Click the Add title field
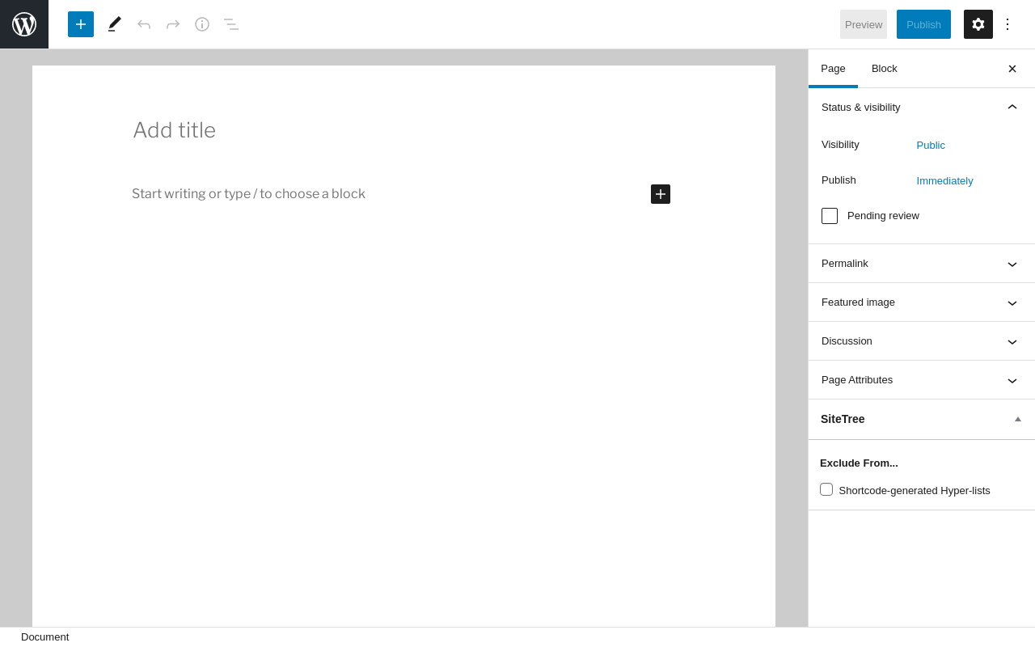The image size is (1035, 647). click(x=402, y=130)
